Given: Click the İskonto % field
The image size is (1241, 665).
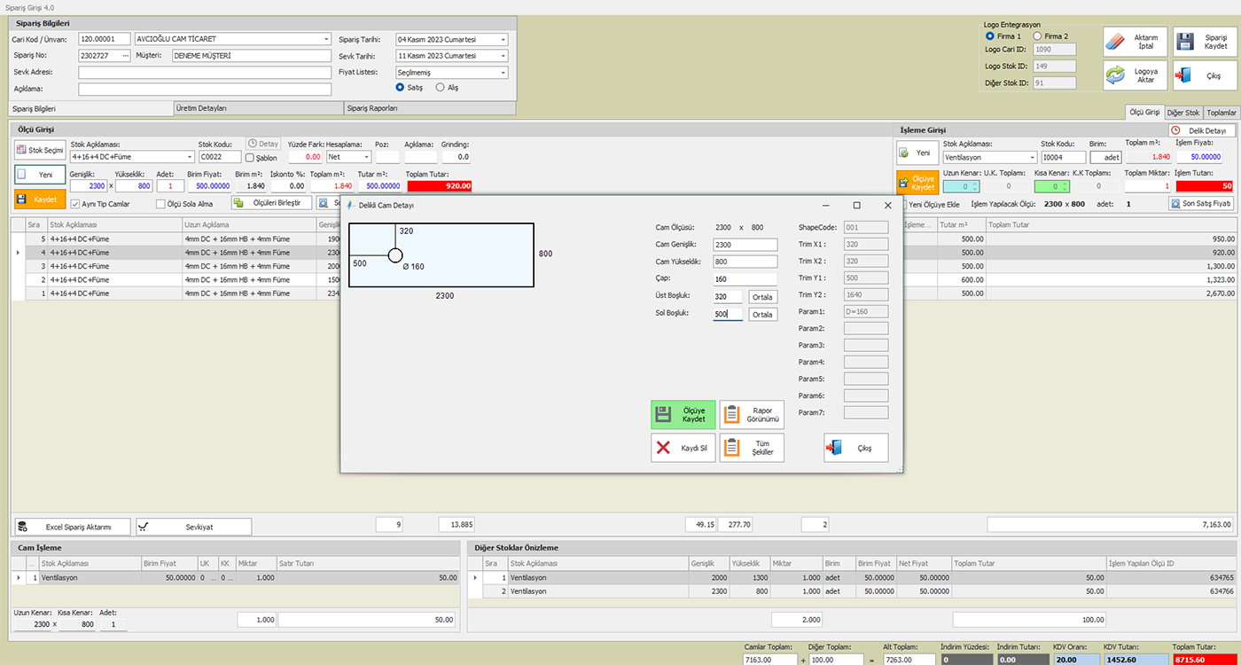Looking at the screenshot, I should click(x=288, y=186).
